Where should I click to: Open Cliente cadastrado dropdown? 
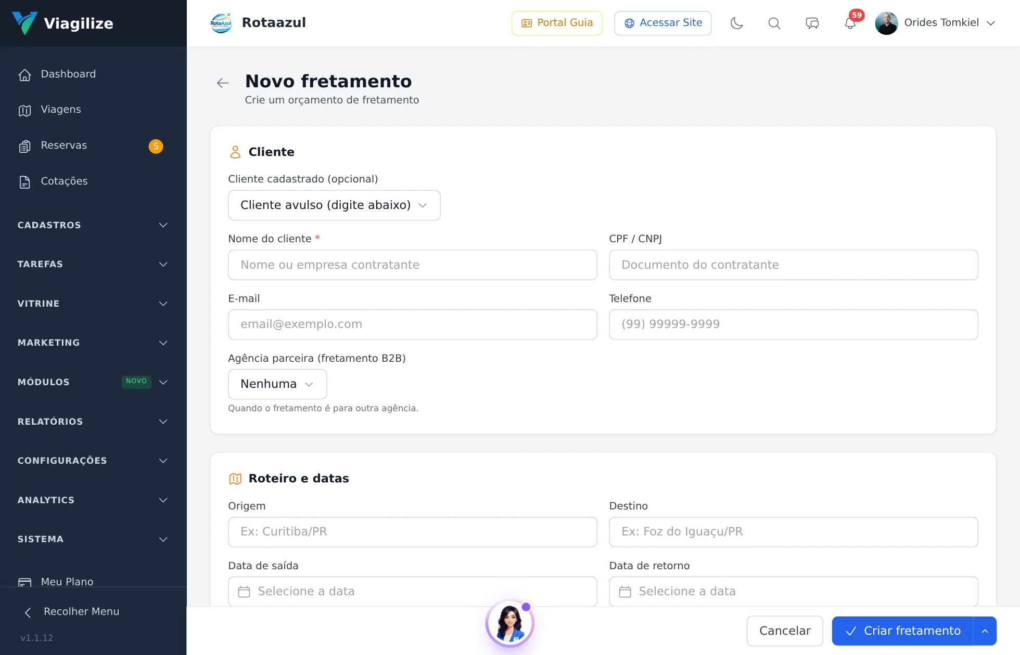[334, 205]
